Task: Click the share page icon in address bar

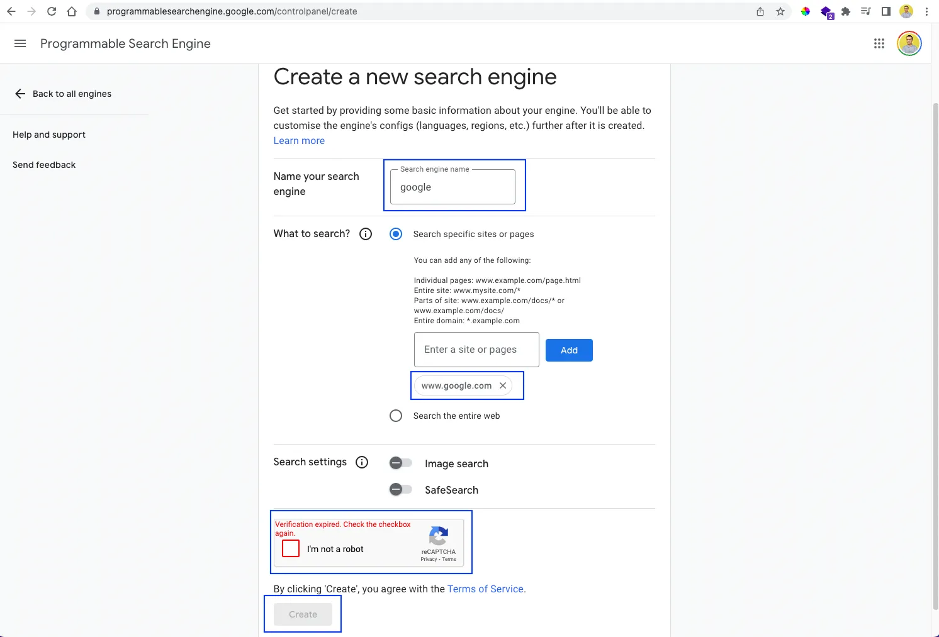Action: click(x=760, y=11)
